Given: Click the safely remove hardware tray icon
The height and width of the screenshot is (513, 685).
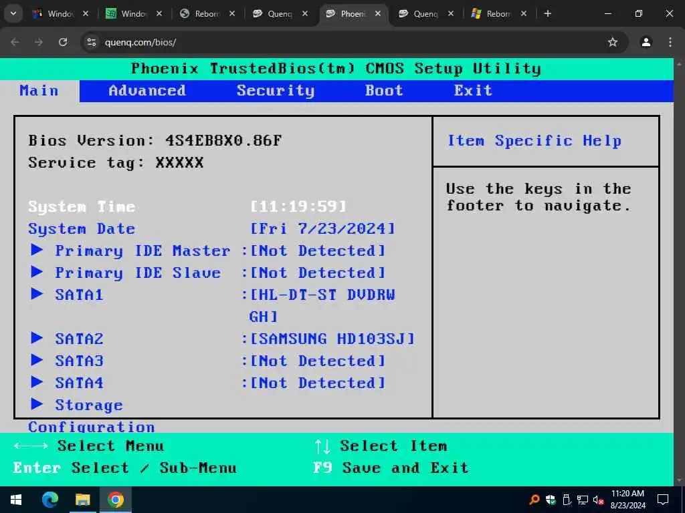Looking at the screenshot, I should pos(566,500).
